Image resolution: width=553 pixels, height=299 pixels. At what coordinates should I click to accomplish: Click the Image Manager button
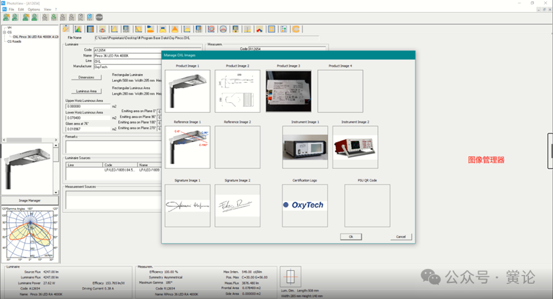(x=29, y=200)
